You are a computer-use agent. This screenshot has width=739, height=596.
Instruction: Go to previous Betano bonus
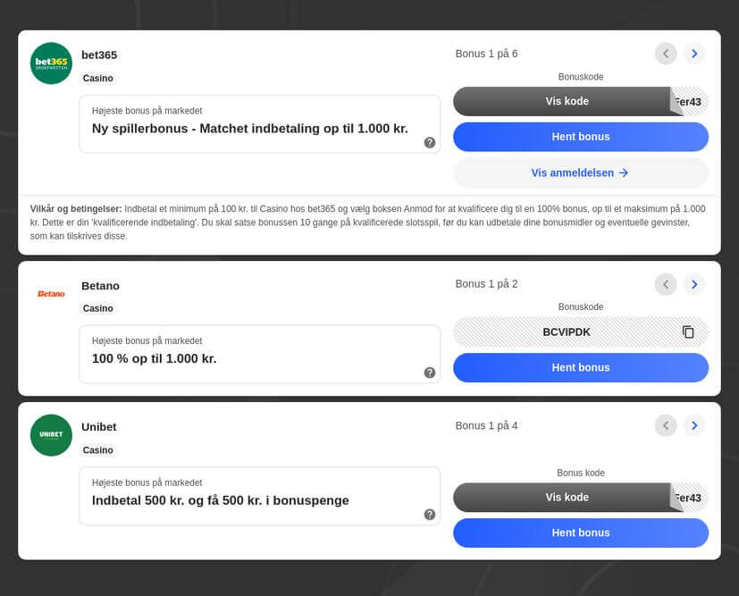click(x=666, y=284)
